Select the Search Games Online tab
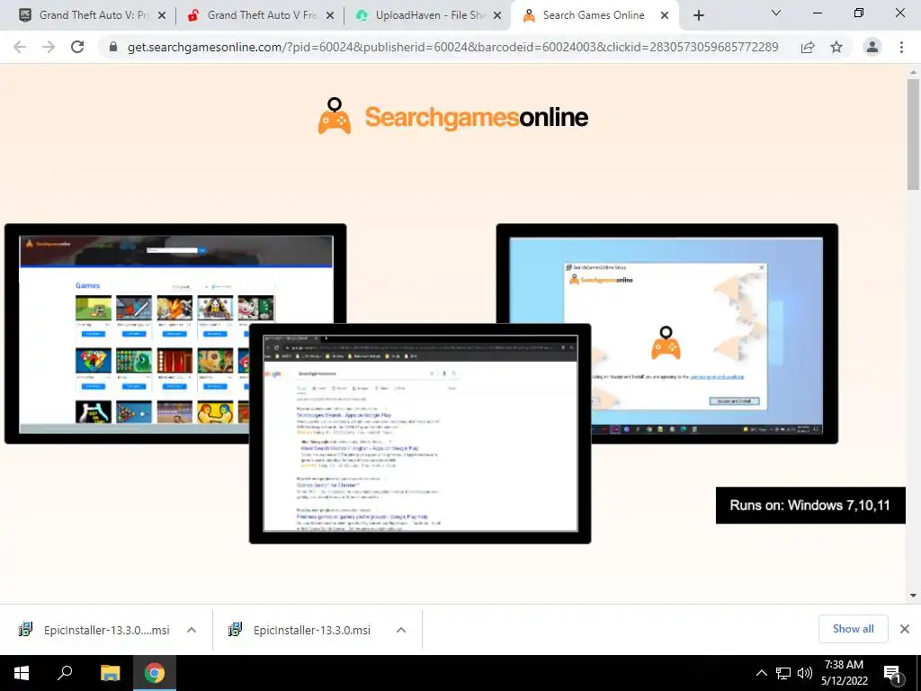The image size is (921, 691). point(594,15)
